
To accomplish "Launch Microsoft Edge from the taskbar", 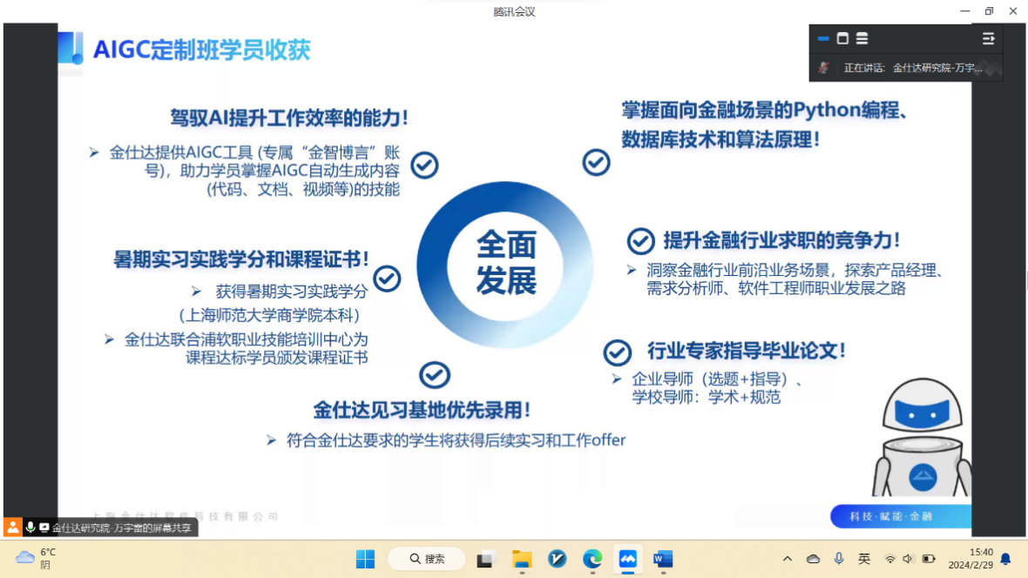I will click(592, 559).
